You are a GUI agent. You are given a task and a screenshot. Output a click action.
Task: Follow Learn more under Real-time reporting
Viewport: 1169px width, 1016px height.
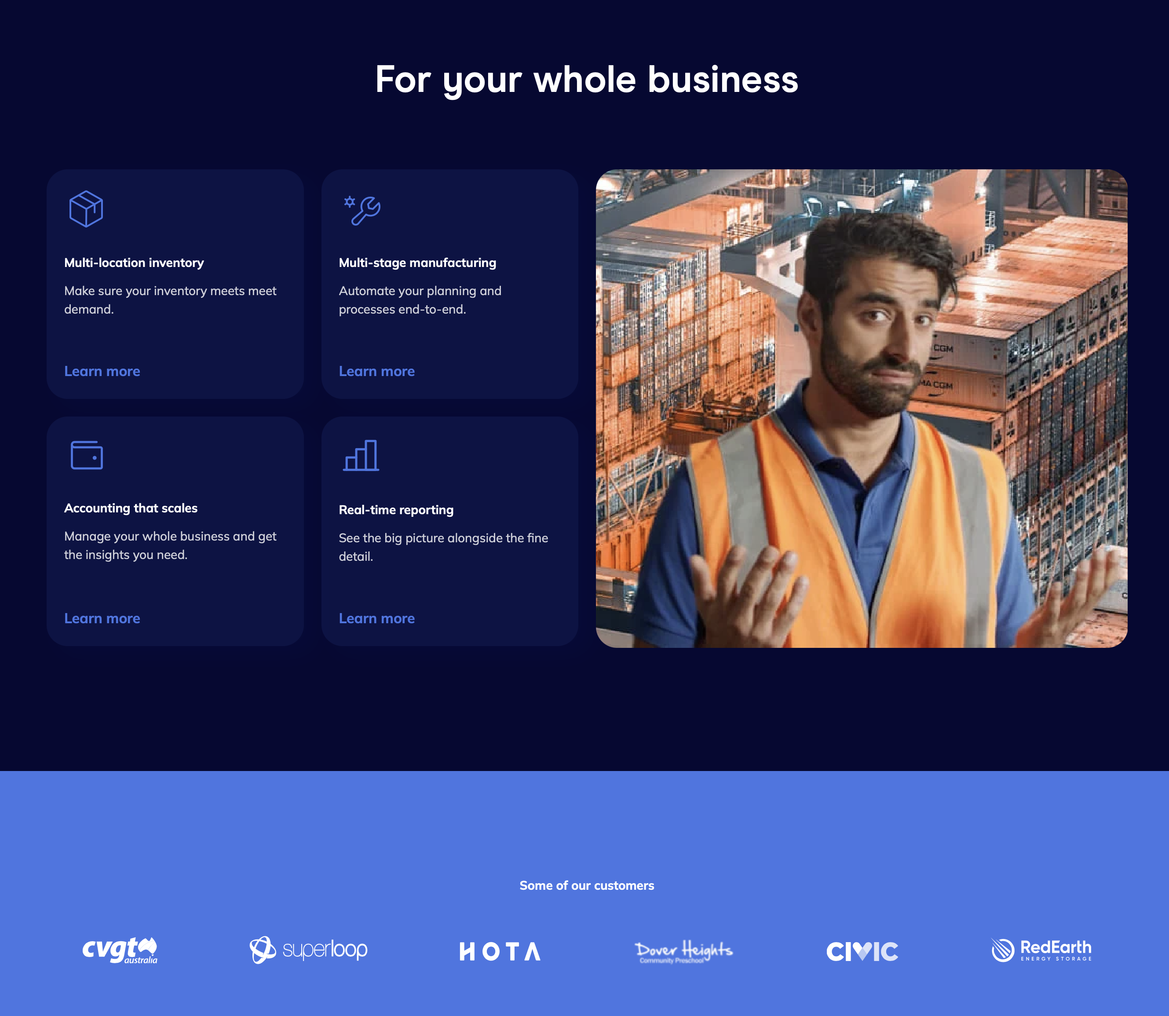point(376,618)
